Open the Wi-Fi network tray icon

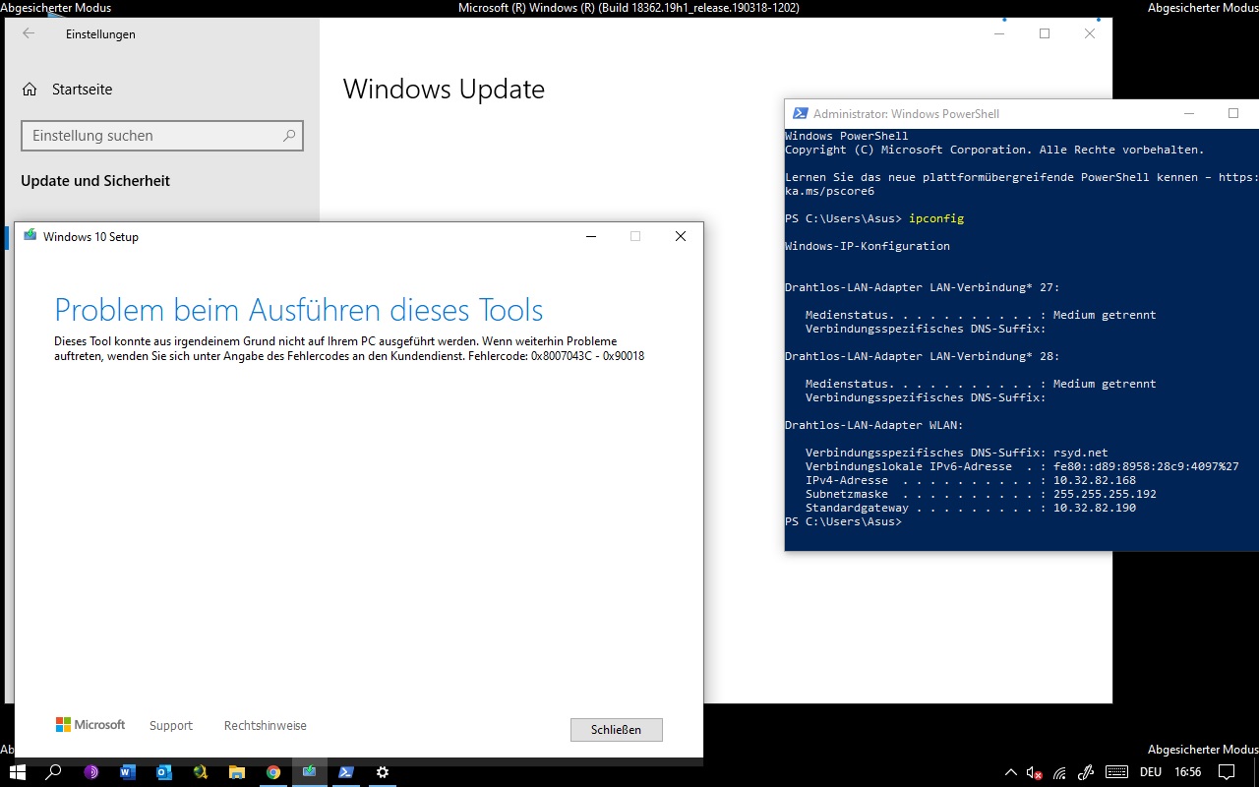click(1060, 773)
